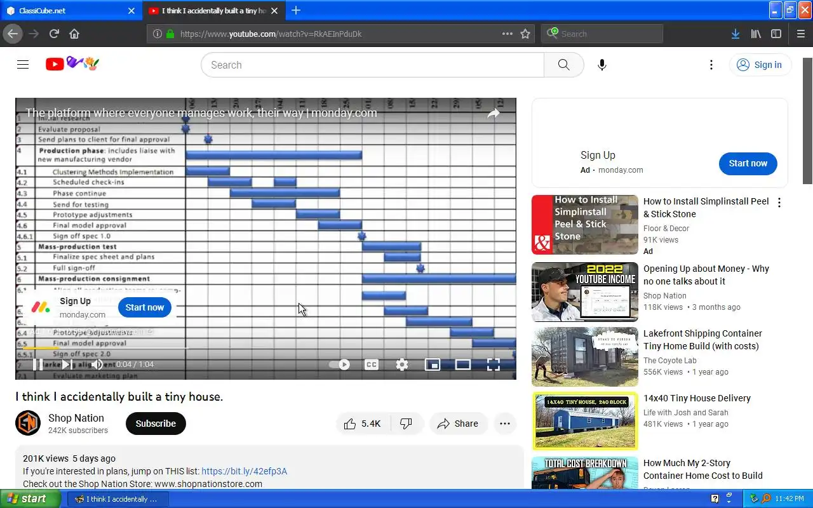Toggle closed captions with the CC button

(x=372, y=364)
